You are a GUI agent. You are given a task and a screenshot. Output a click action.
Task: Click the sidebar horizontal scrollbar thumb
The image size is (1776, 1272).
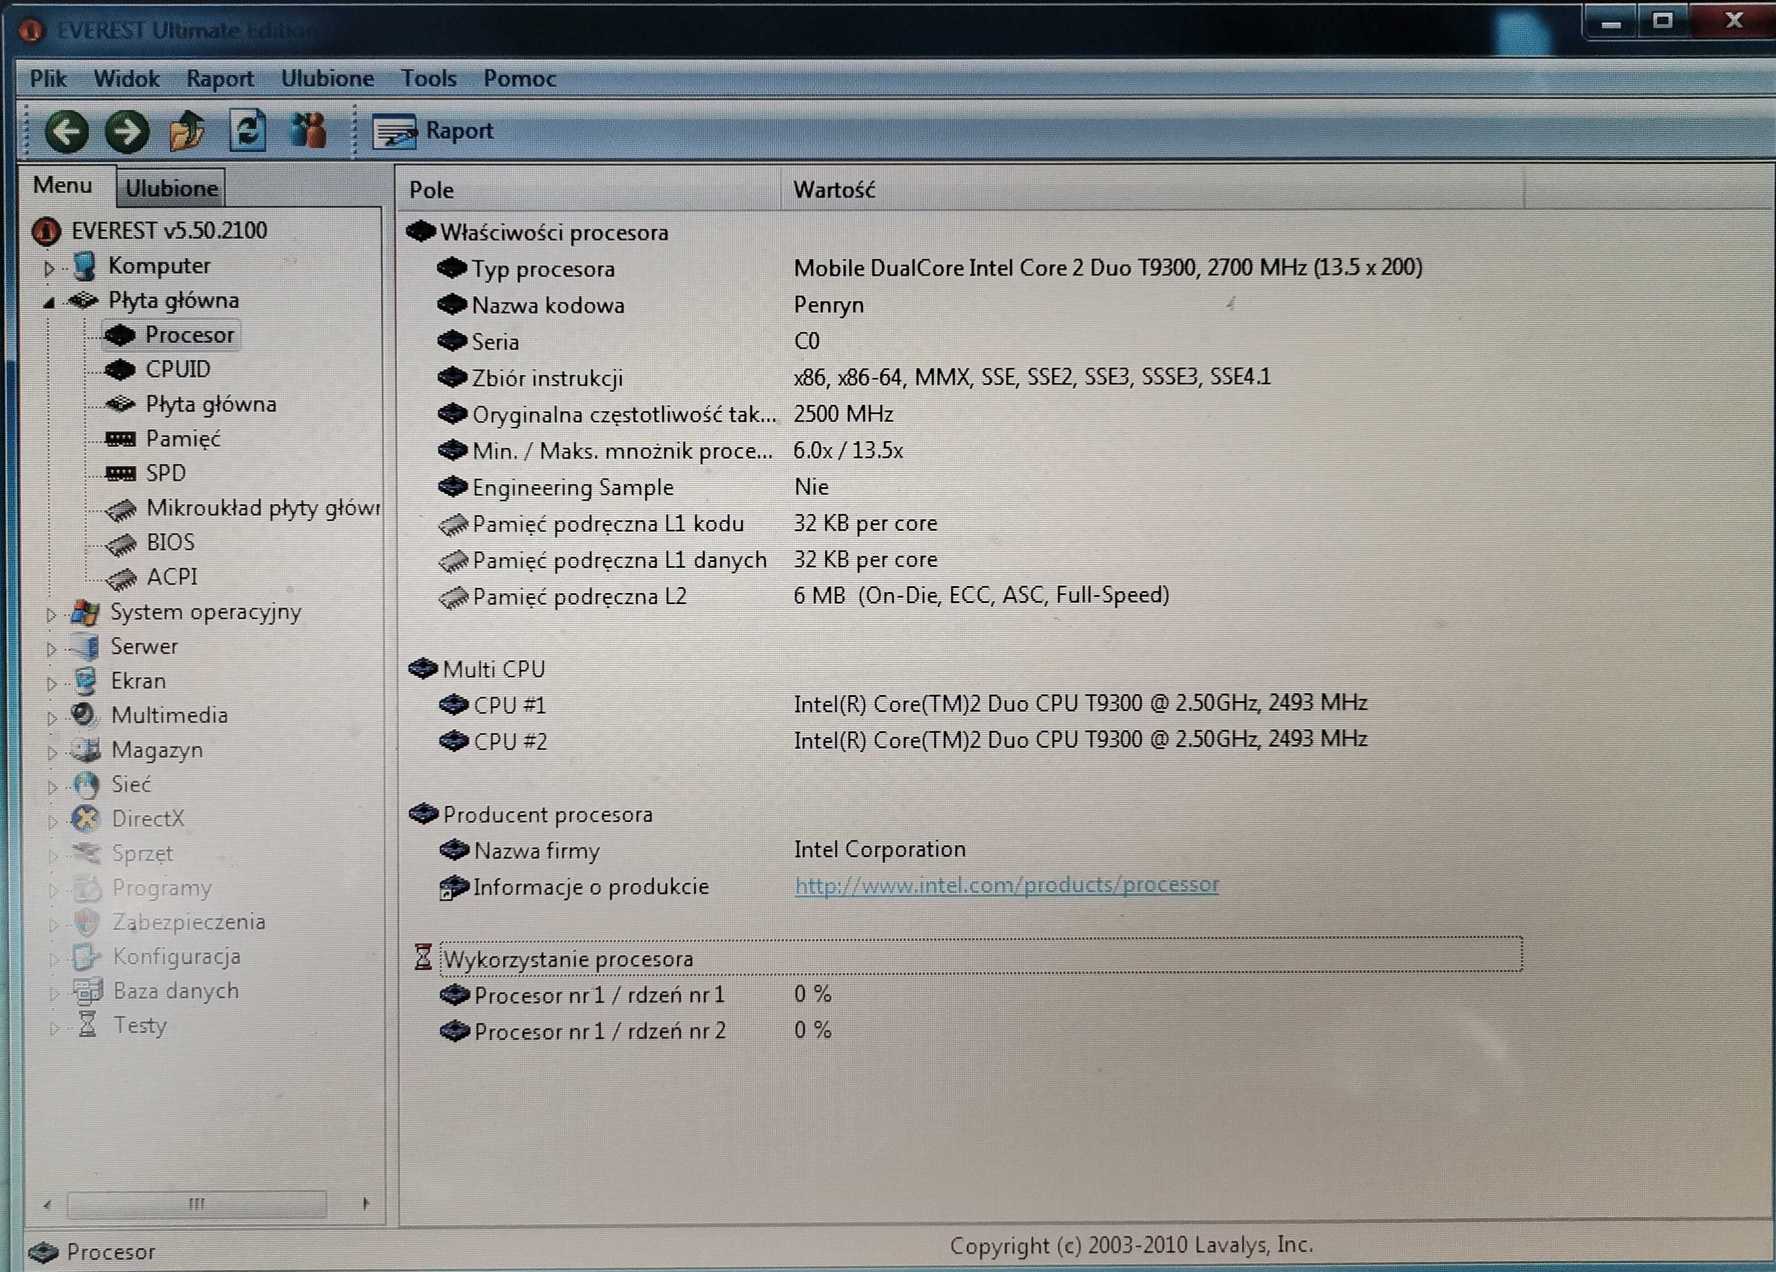[x=196, y=1204]
